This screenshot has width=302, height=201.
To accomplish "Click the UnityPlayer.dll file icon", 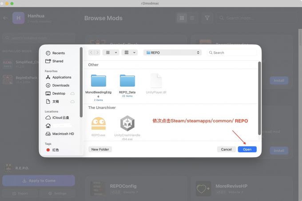I will point(156,81).
